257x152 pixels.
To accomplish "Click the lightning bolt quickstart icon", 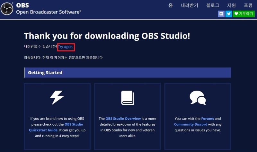I will click(57, 97).
